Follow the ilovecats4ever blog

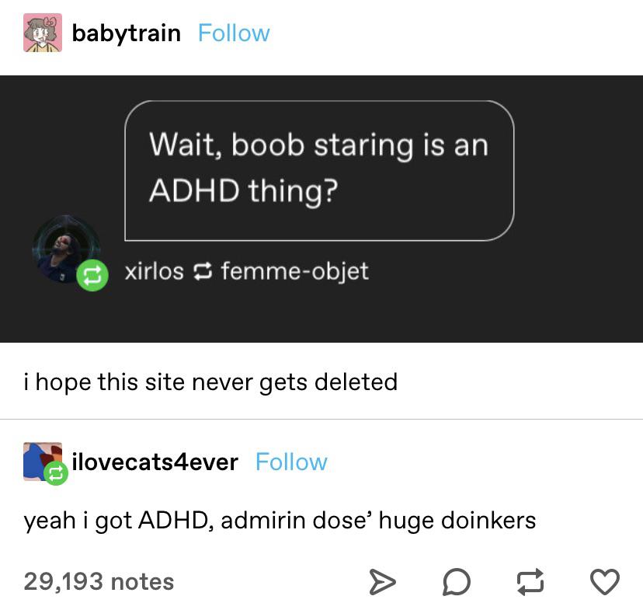291,462
